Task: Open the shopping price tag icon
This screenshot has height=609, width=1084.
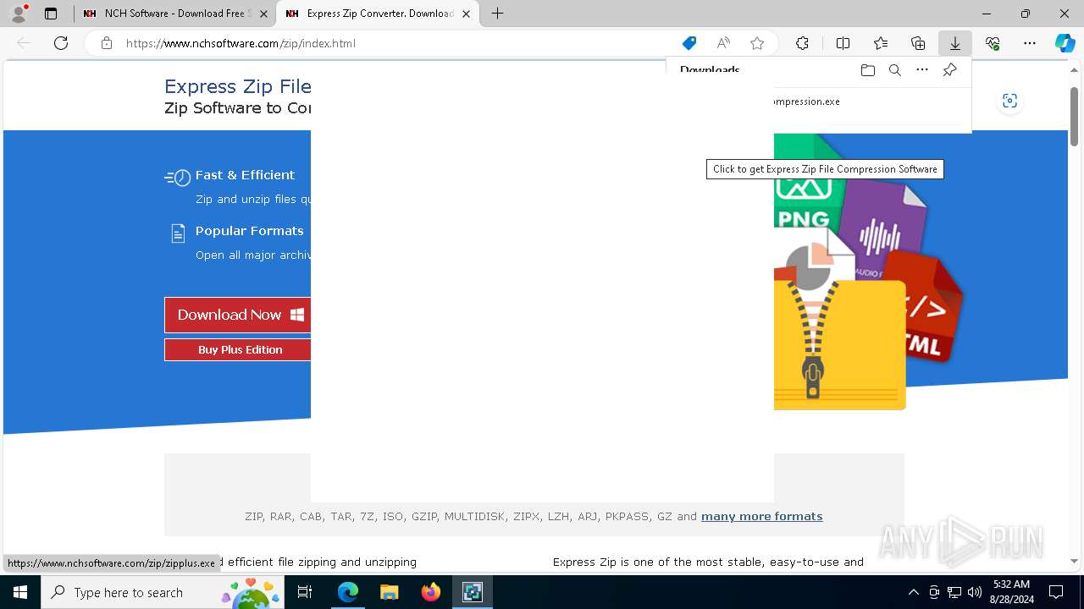Action: tap(689, 43)
